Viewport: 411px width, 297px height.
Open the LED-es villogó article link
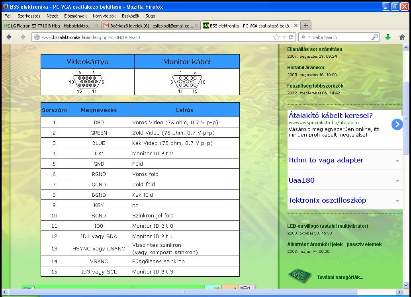pos(328,226)
